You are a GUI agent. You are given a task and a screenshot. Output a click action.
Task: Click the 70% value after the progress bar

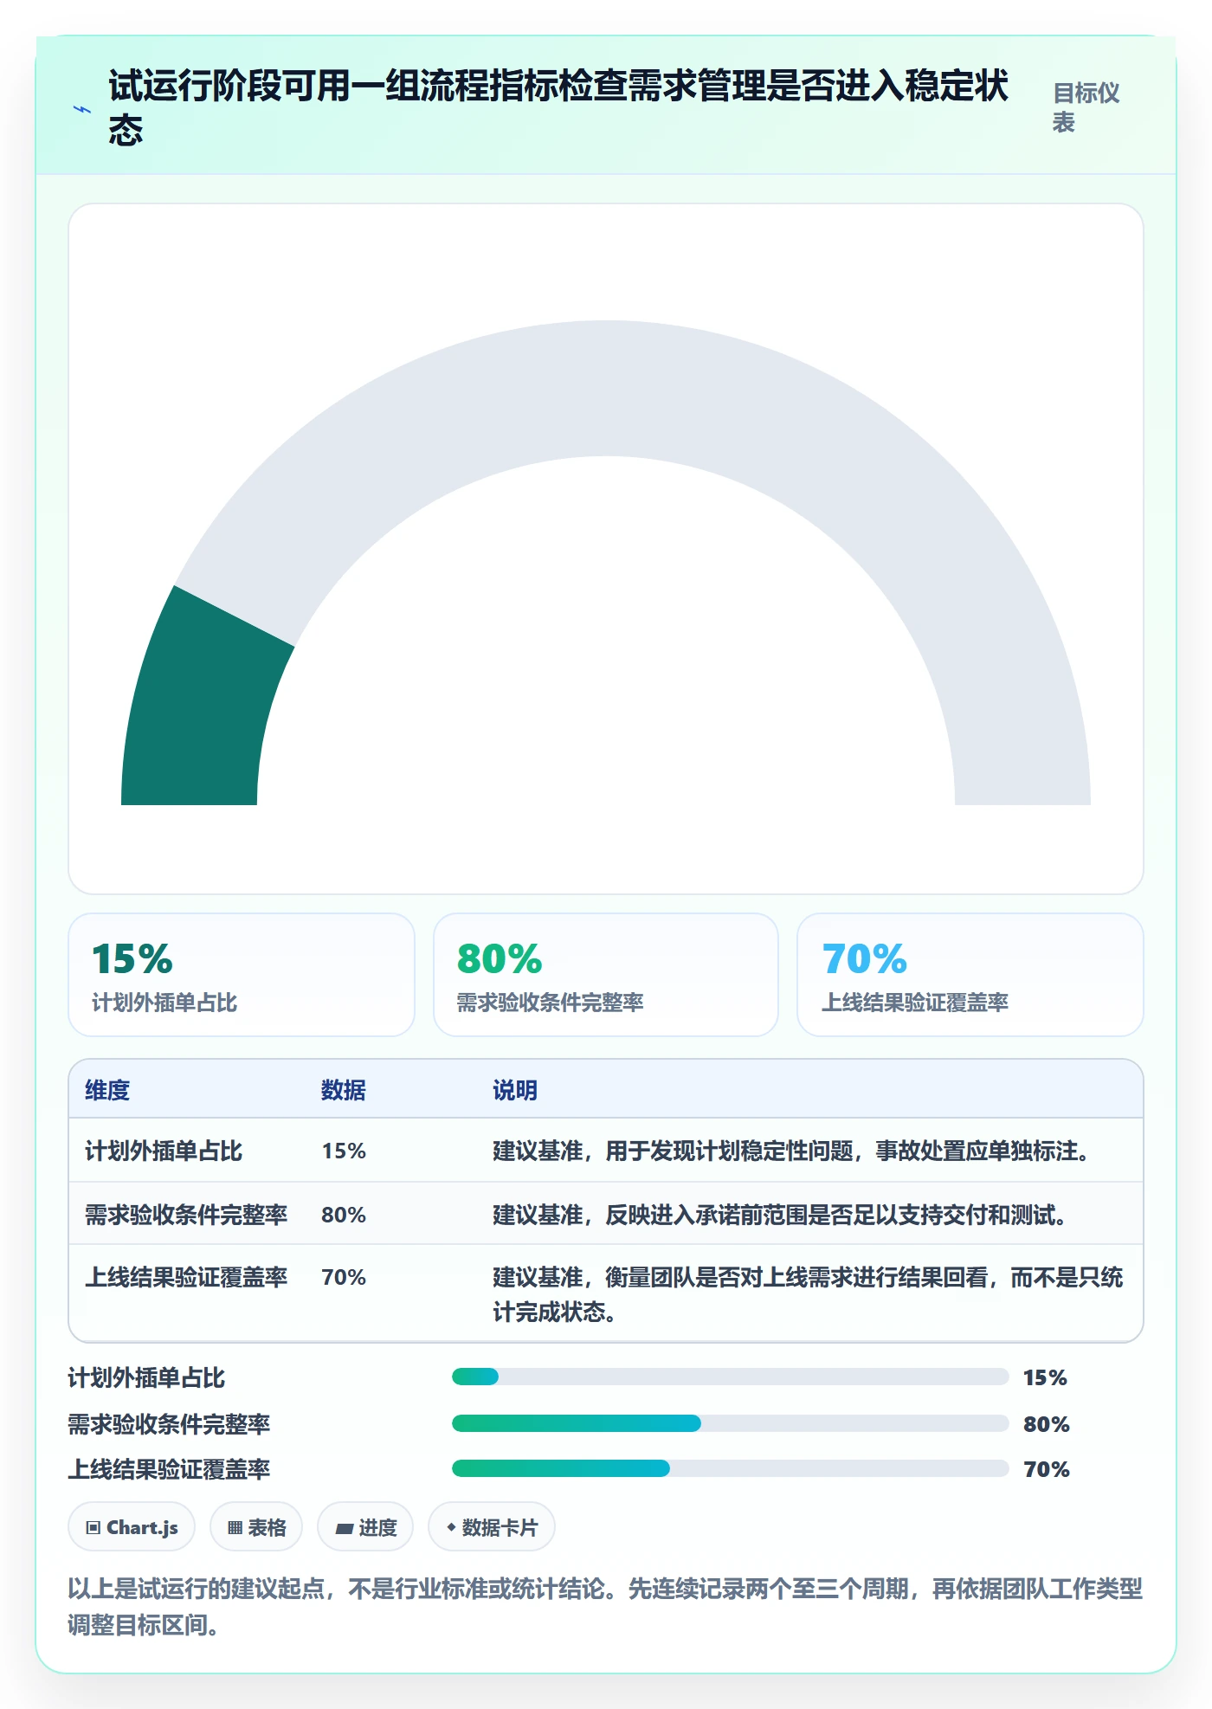[x=1047, y=1469]
